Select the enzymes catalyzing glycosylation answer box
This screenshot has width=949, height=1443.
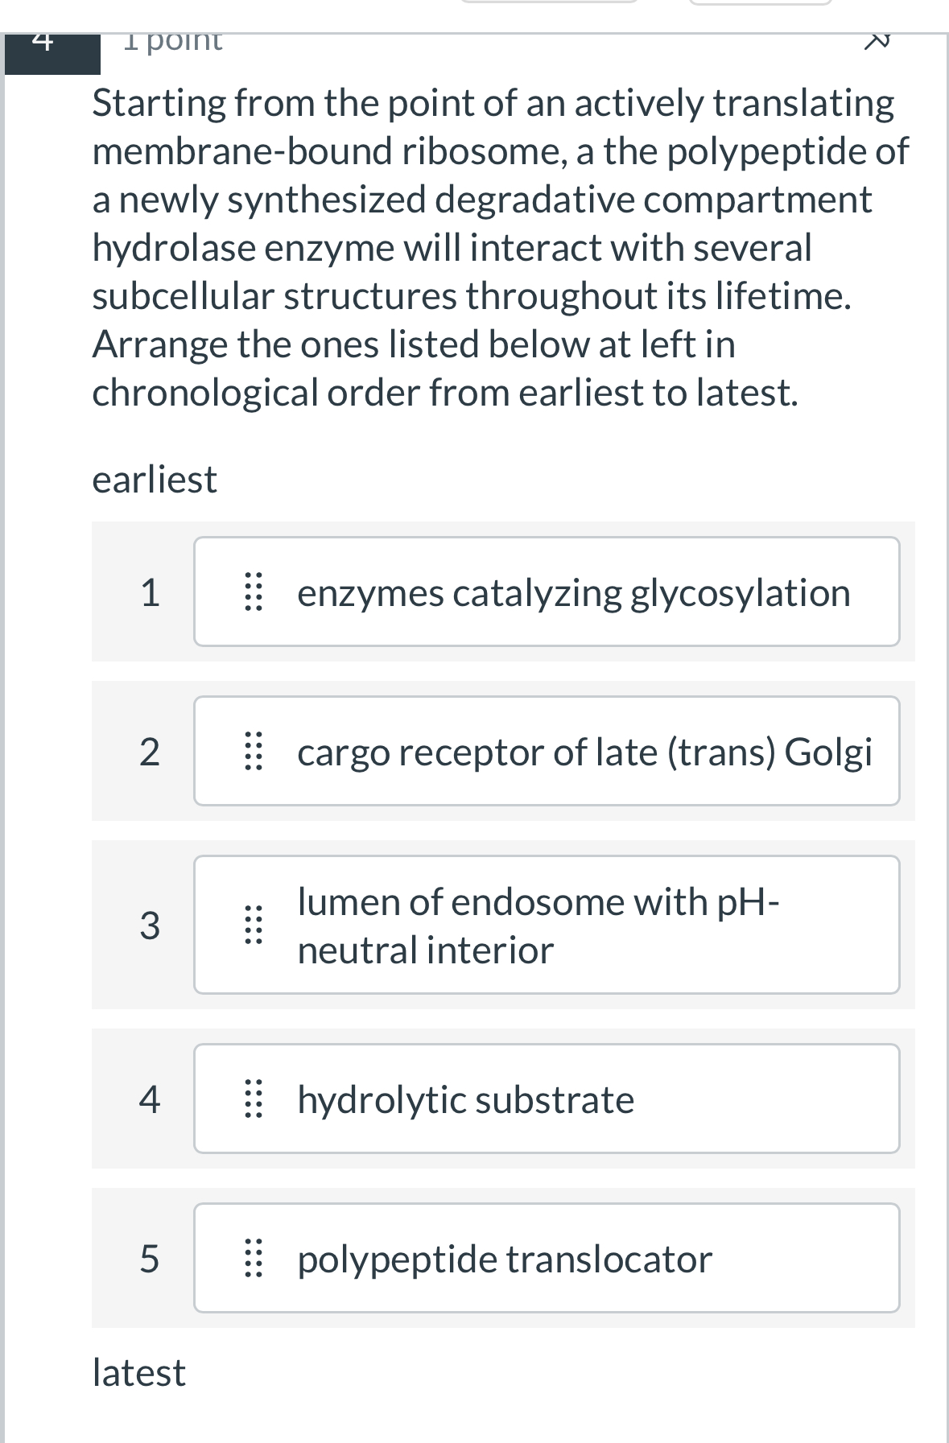[547, 591]
